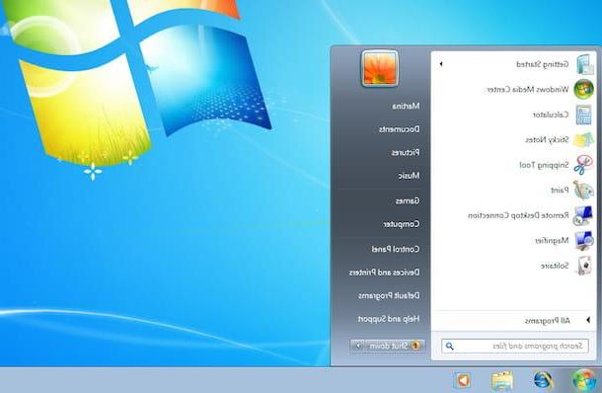Open Devices and Printers
The width and height of the screenshot is (602, 393).
384,273
